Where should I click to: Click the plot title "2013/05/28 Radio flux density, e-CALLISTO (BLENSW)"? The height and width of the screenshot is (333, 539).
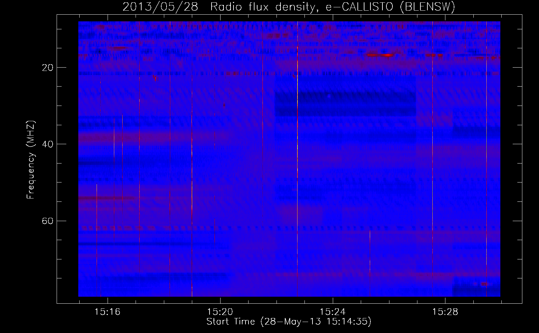point(289,7)
